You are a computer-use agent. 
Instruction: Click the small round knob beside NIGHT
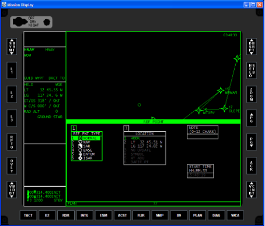pyautogui.click(x=47, y=22)
